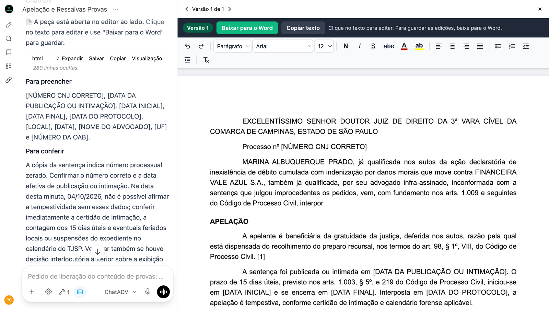
Task: Click the redo arrow in editor toolbar
Action: pos(201,46)
